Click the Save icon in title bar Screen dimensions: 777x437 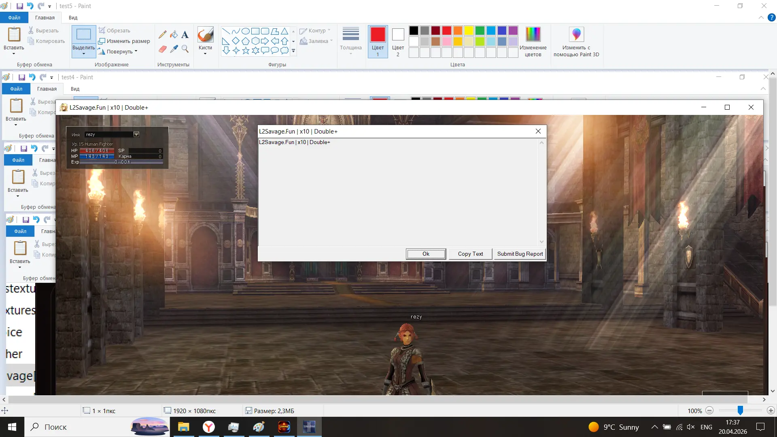[19, 6]
